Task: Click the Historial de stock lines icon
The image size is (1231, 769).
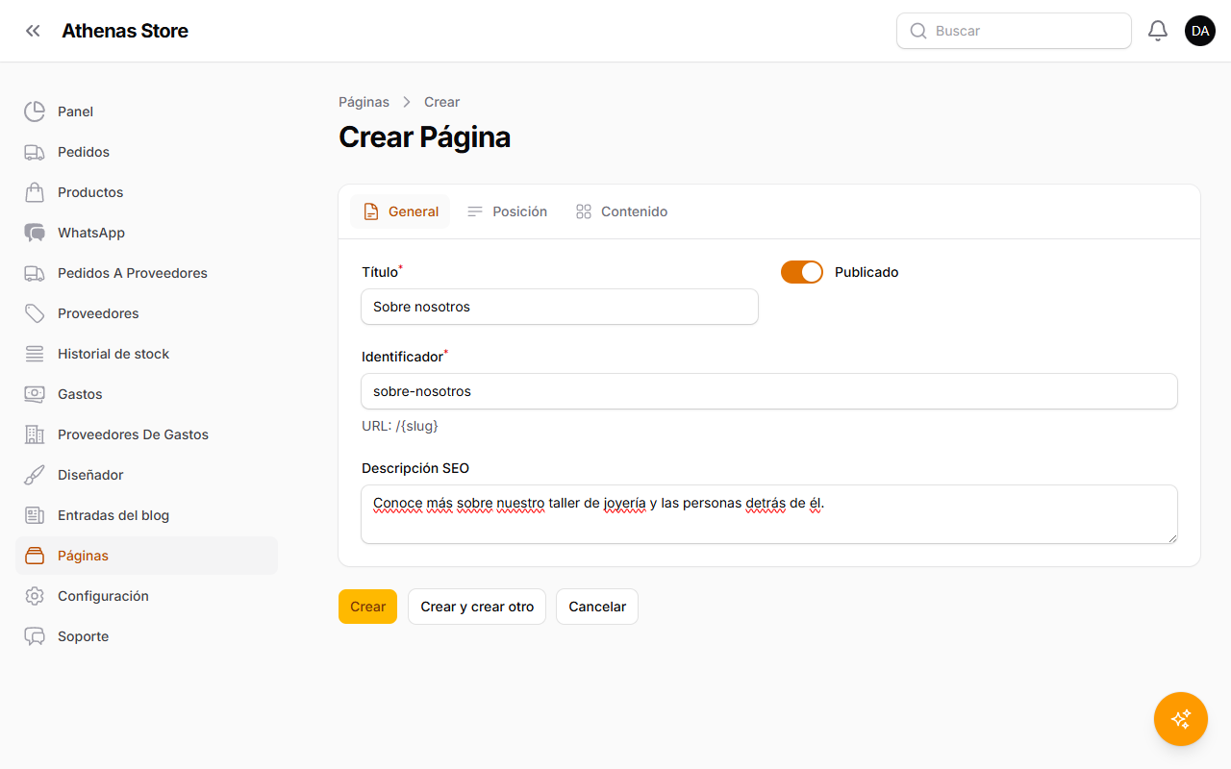Action: [35, 354]
